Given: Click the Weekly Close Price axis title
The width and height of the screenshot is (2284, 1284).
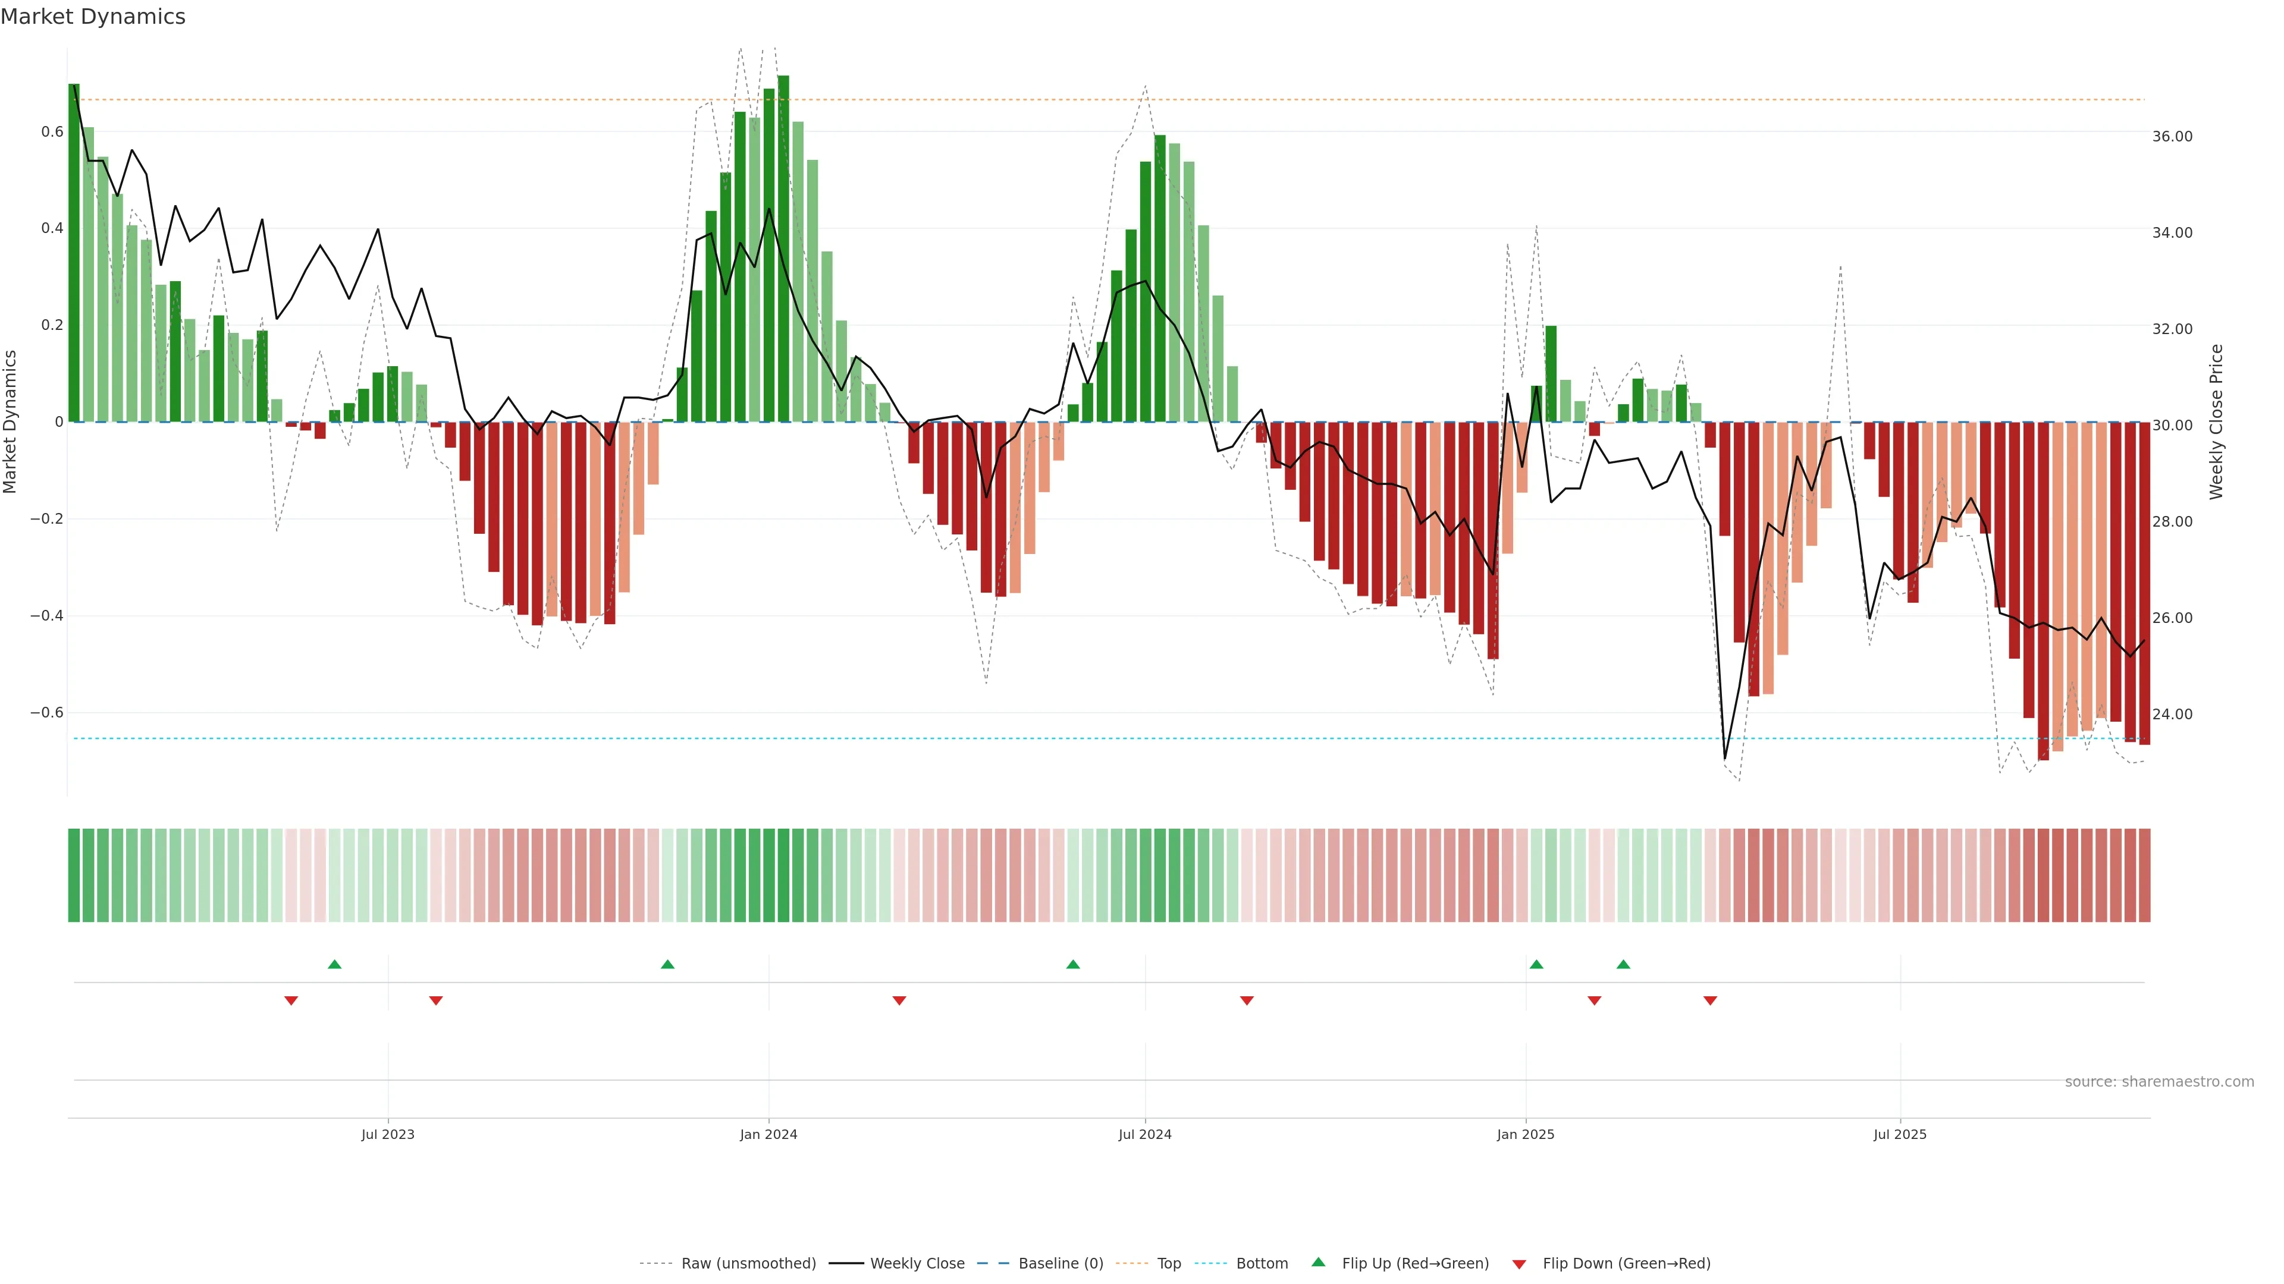Looking at the screenshot, I should [2217, 422].
